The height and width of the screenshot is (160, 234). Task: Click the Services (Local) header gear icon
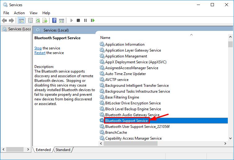pos(38,30)
